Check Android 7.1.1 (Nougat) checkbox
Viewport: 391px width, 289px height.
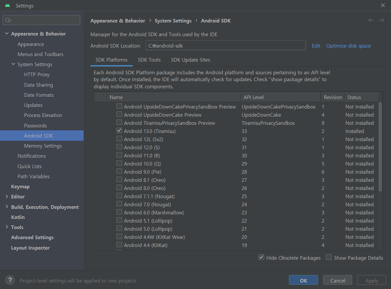(x=119, y=196)
